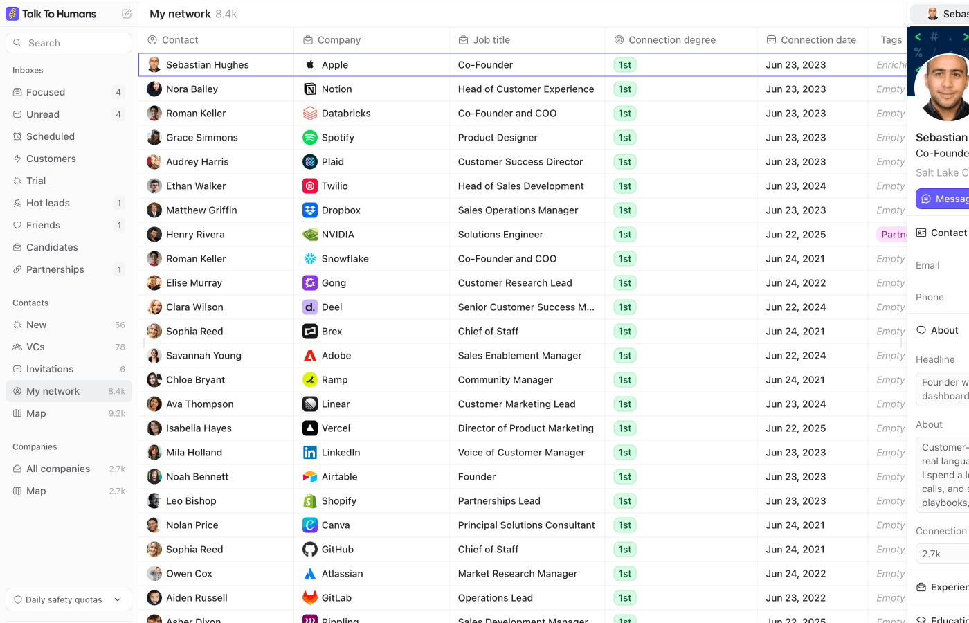Click the Owen Cox contact name

click(189, 574)
